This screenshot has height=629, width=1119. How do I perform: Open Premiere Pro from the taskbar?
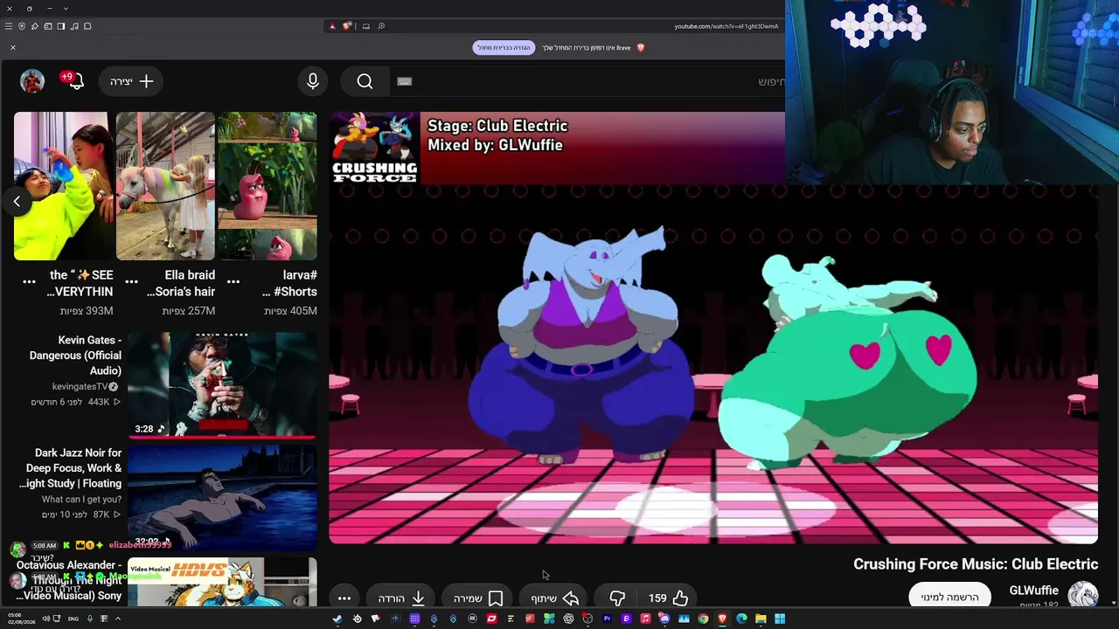607,619
